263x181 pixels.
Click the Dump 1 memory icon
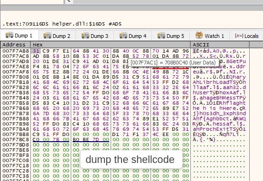point(9,35)
